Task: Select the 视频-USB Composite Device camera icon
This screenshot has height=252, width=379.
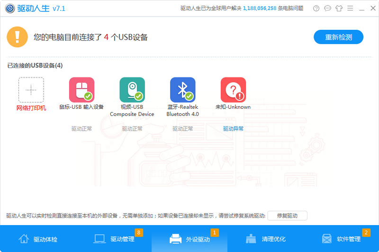Action: coord(132,90)
